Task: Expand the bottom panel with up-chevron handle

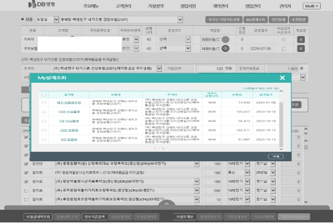Action: point(166,204)
